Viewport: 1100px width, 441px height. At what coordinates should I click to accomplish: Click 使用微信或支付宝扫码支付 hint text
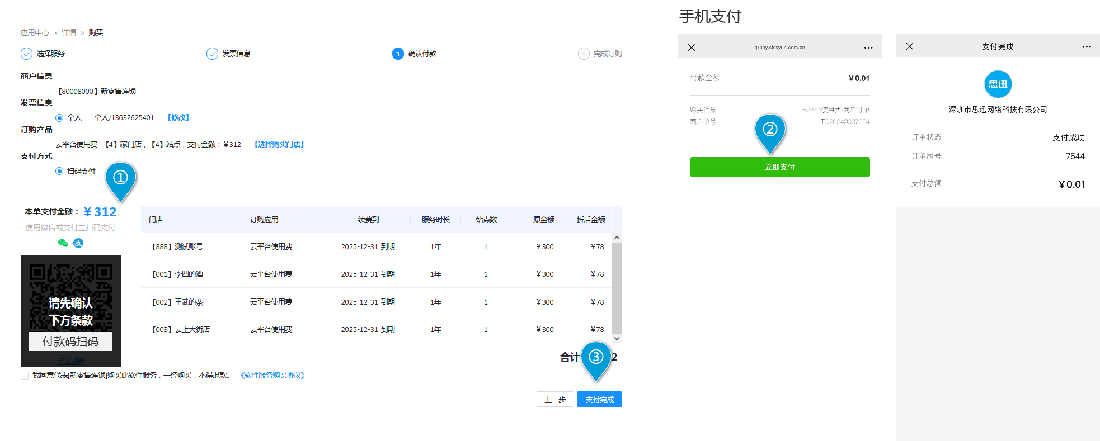coord(70,227)
